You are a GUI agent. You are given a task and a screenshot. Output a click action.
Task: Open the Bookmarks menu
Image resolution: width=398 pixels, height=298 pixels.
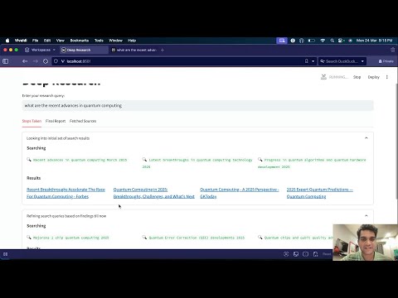pos(80,41)
